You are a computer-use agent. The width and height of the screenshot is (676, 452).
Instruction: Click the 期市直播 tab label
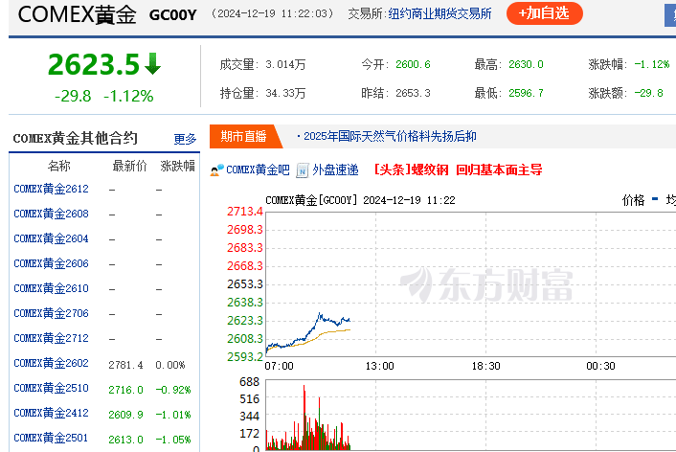tap(243, 136)
